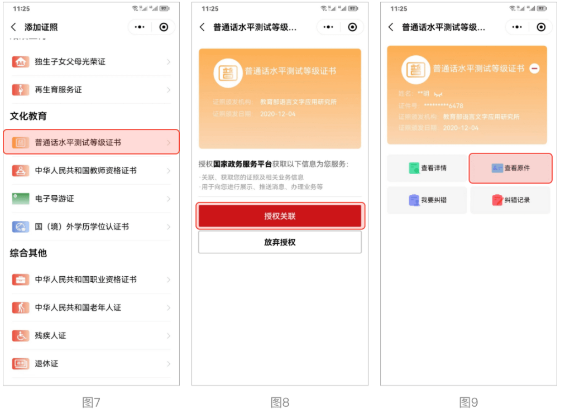565x414 pixels.
Task: Click the 放弃授权 button
Action: [x=280, y=242]
